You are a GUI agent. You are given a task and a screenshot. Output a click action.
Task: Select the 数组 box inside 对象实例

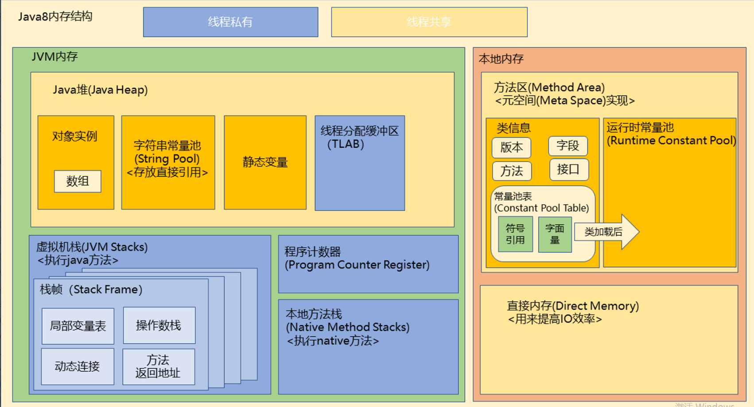[78, 181]
